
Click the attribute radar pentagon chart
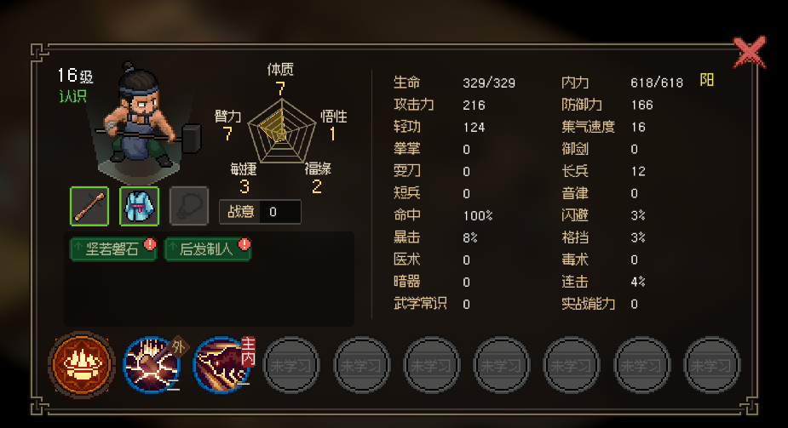(282, 131)
